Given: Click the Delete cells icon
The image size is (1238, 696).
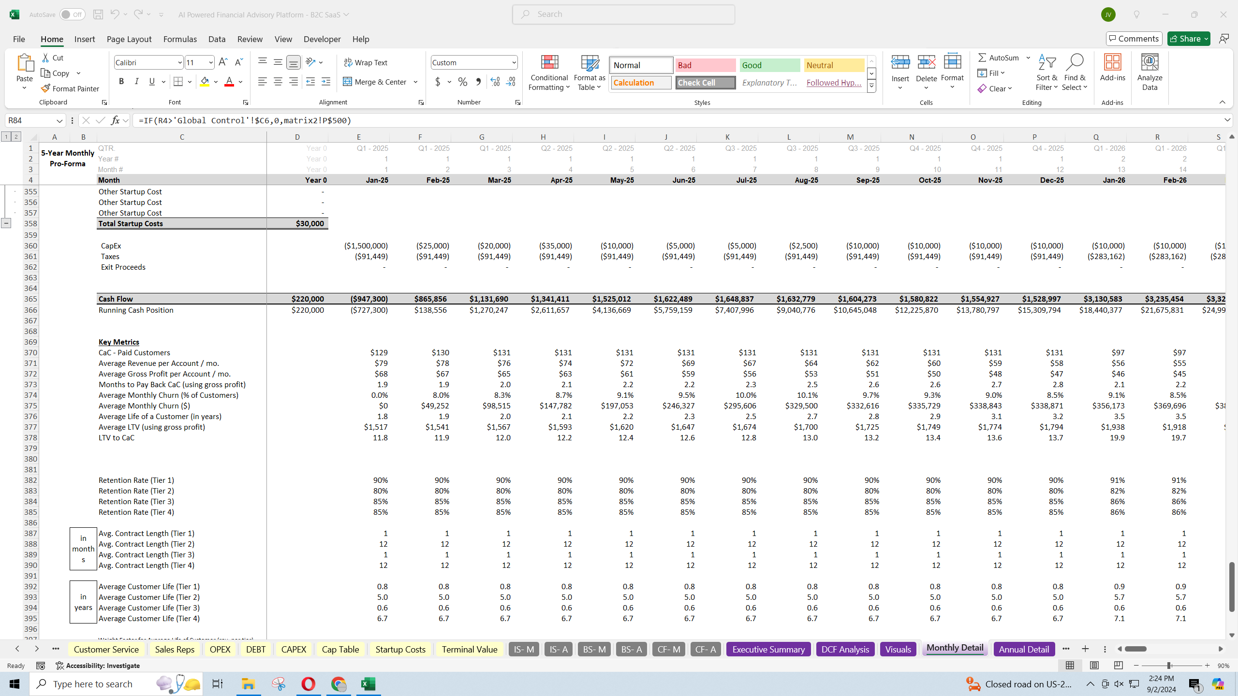Looking at the screenshot, I should pyautogui.click(x=926, y=62).
